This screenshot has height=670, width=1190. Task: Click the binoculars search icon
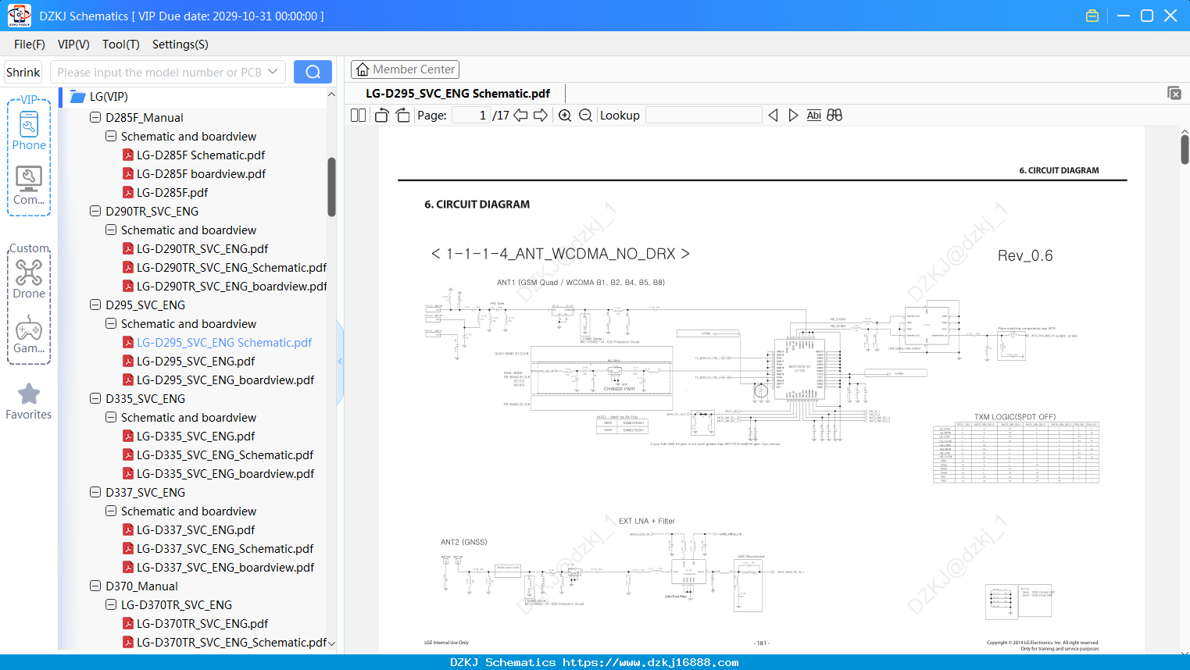[x=834, y=116]
